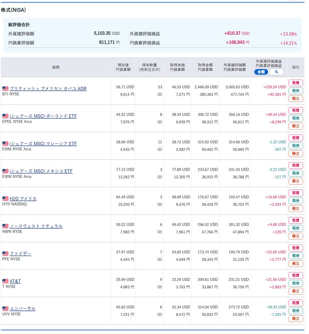The height and width of the screenshot is (334, 309).
Task: Open ファイザー stock link
Action: pos(21,253)
